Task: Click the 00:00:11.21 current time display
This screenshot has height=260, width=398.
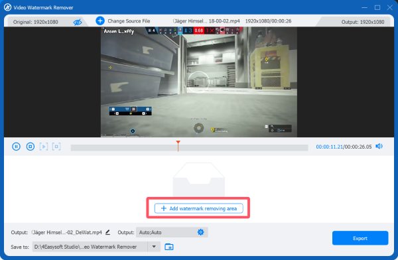Action: tap(329, 147)
